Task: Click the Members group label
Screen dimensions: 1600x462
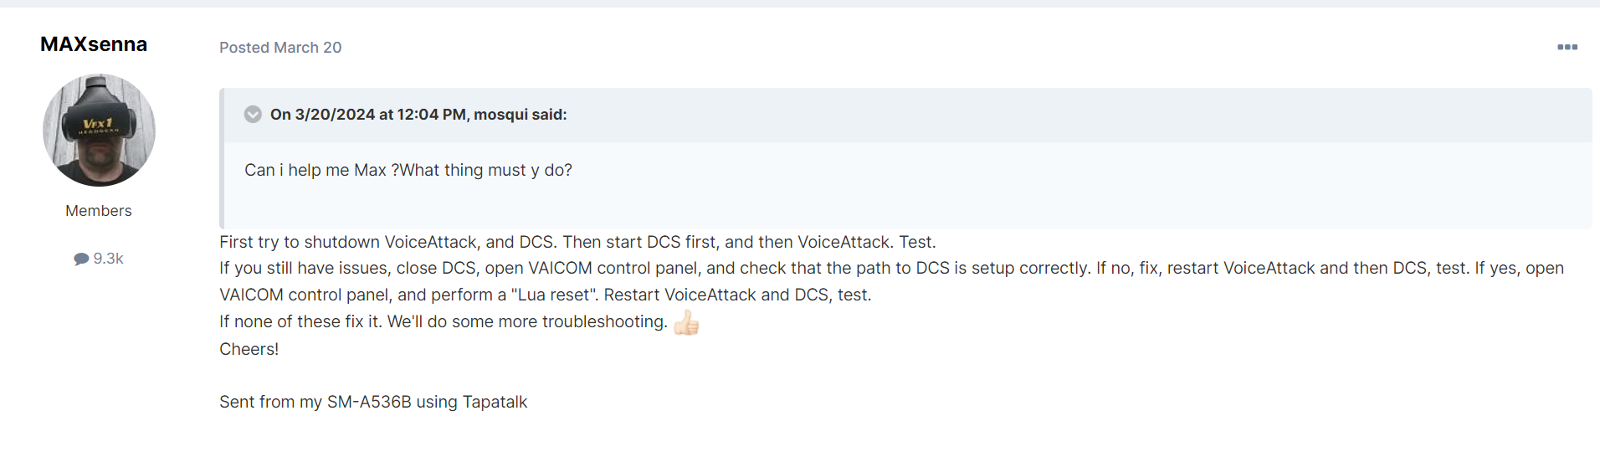Action: (99, 211)
